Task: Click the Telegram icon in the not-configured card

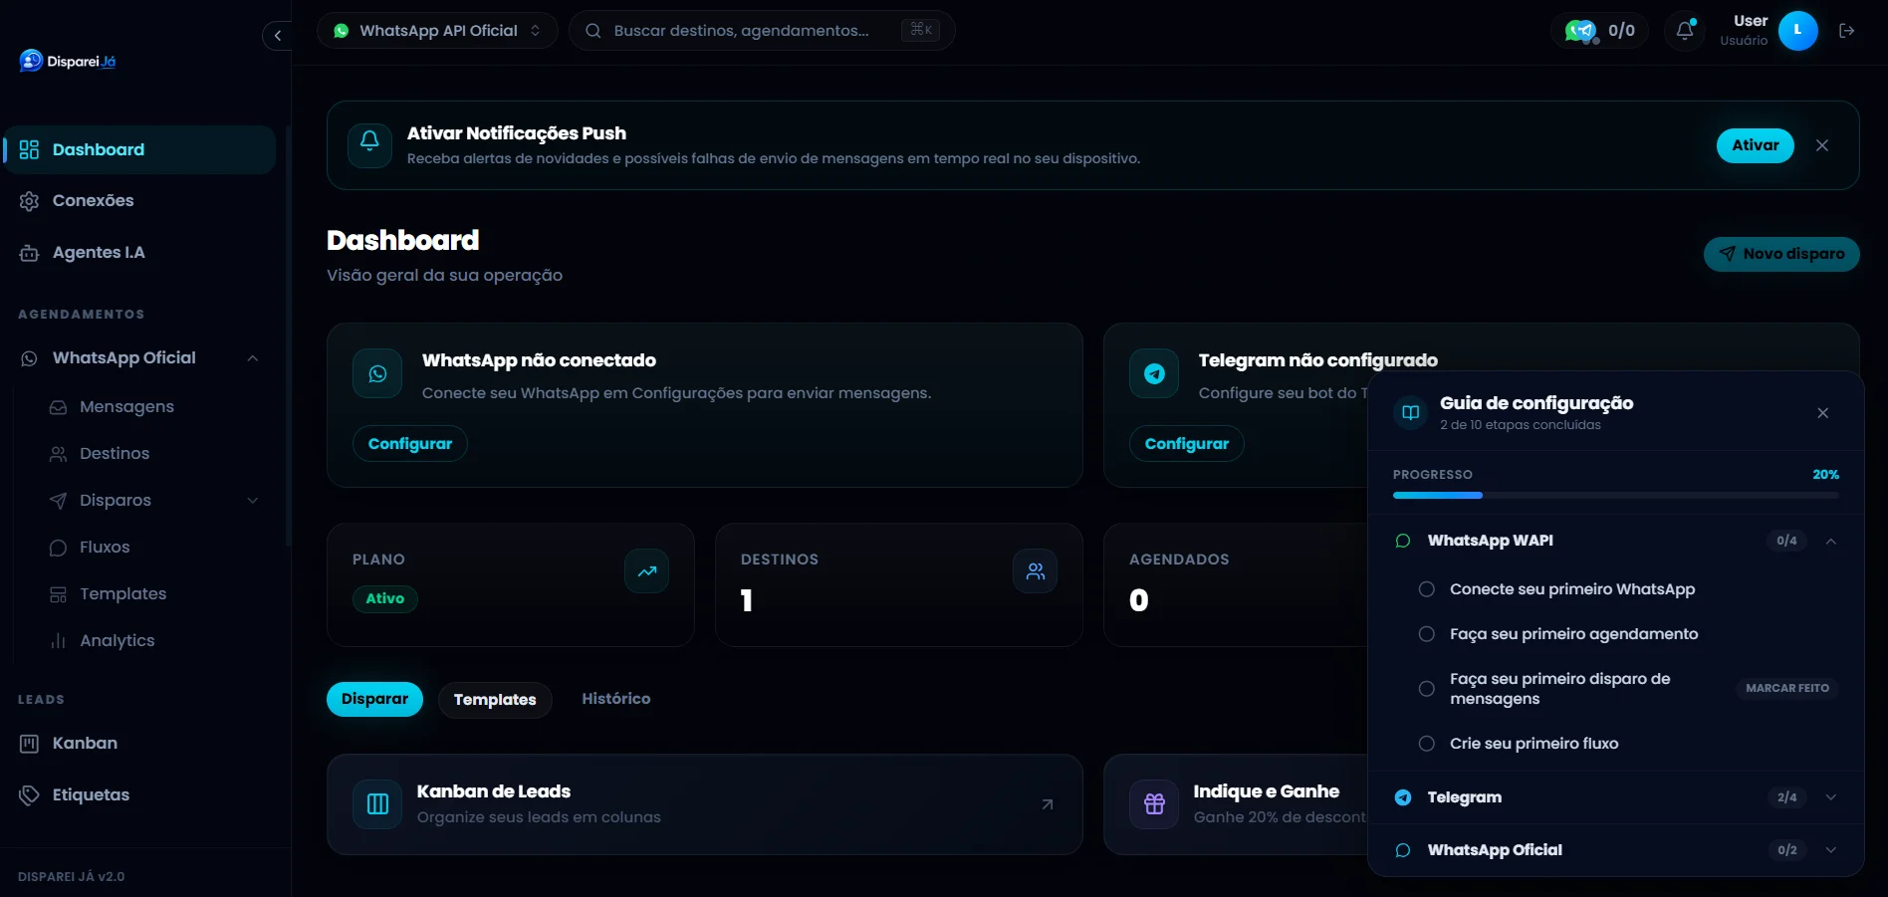Action: pyautogui.click(x=1154, y=373)
